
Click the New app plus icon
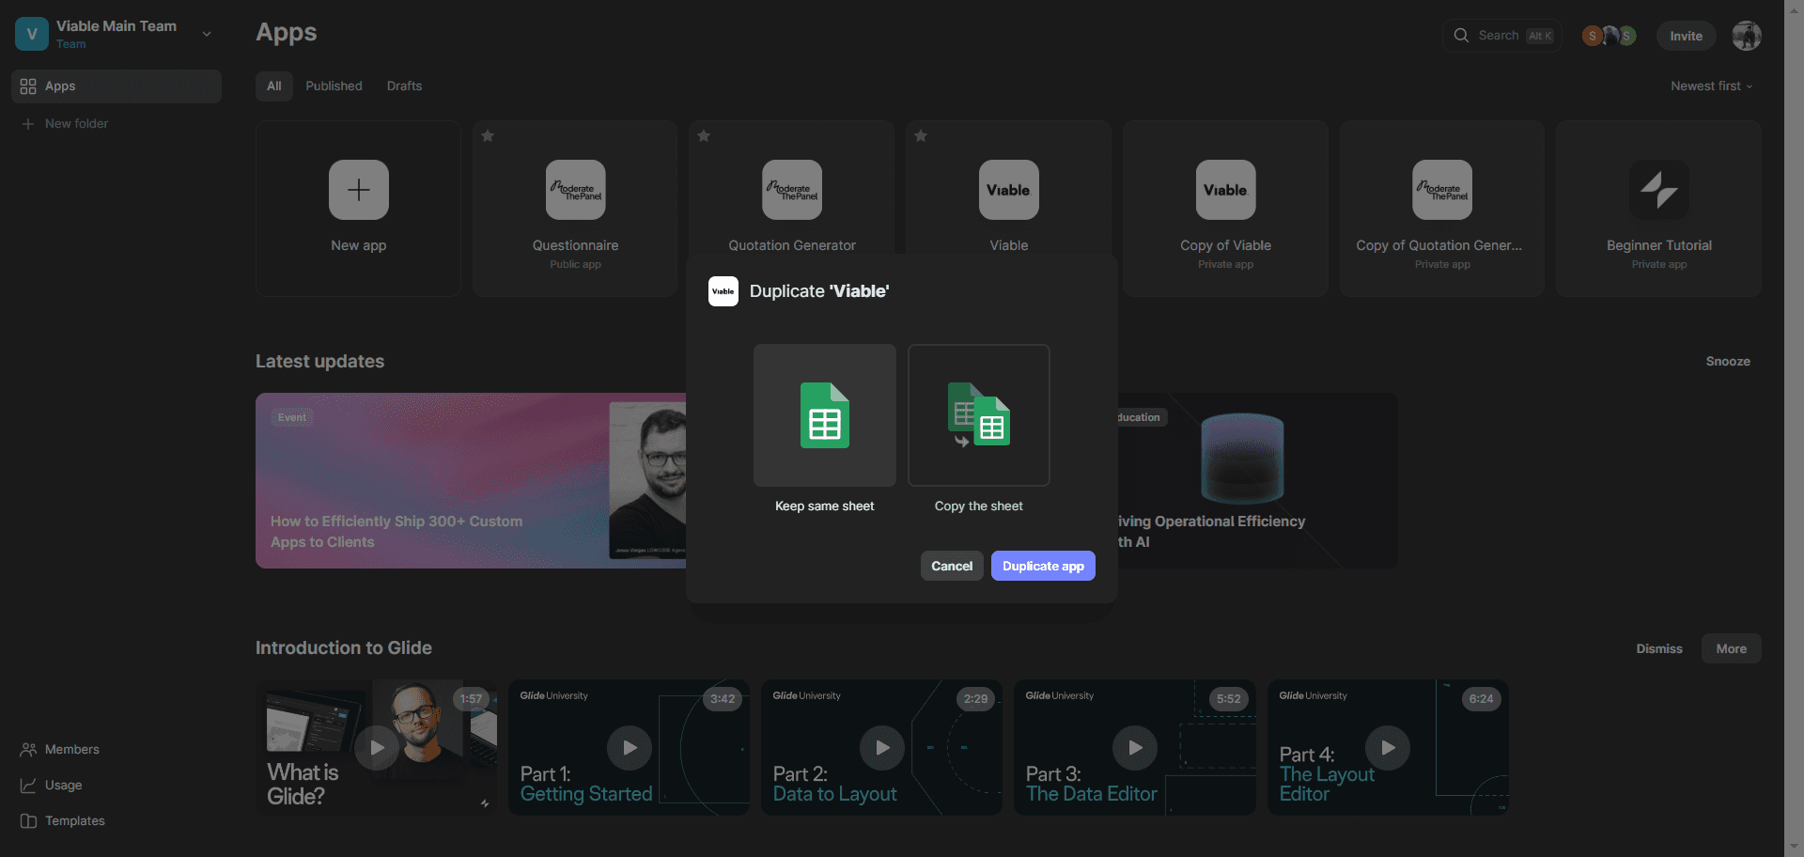(359, 190)
